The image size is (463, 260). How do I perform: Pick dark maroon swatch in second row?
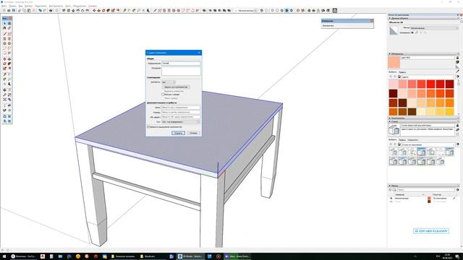coord(393,93)
